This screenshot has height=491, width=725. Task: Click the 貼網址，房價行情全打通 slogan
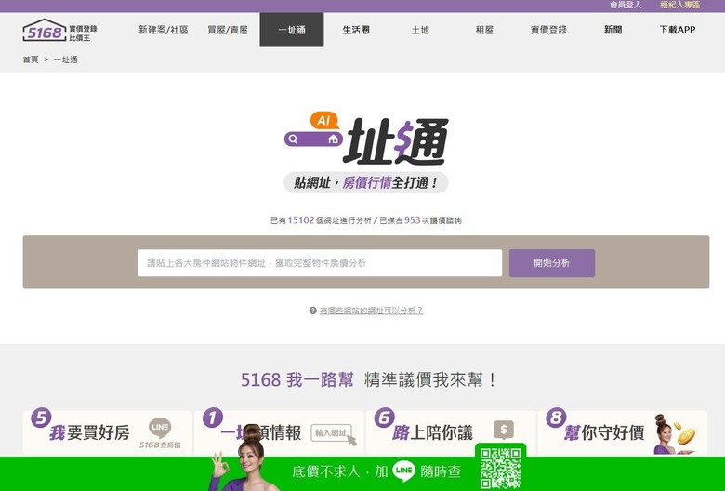pos(365,182)
